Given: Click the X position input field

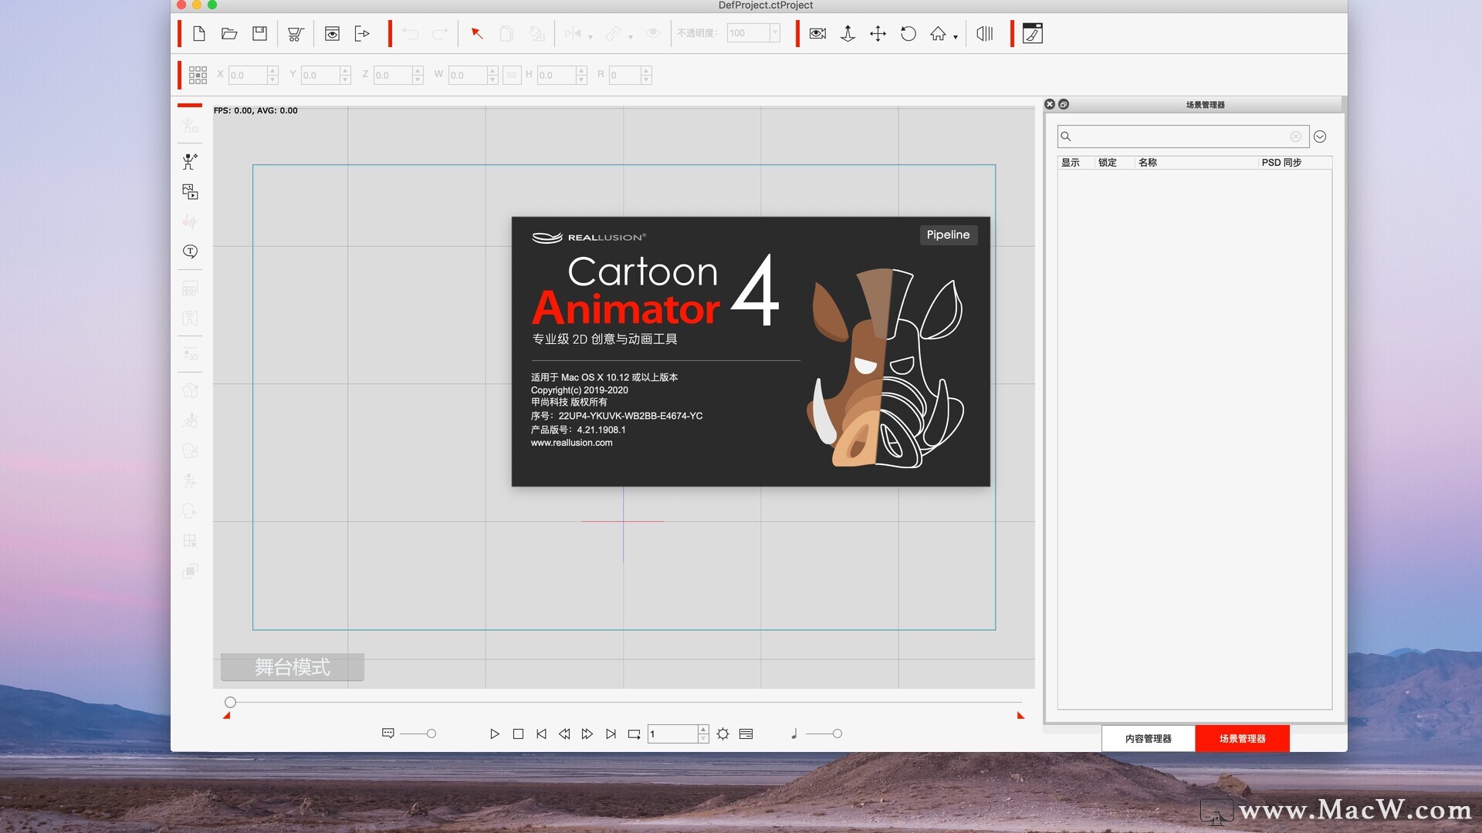Looking at the screenshot, I should click(x=247, y=75).
